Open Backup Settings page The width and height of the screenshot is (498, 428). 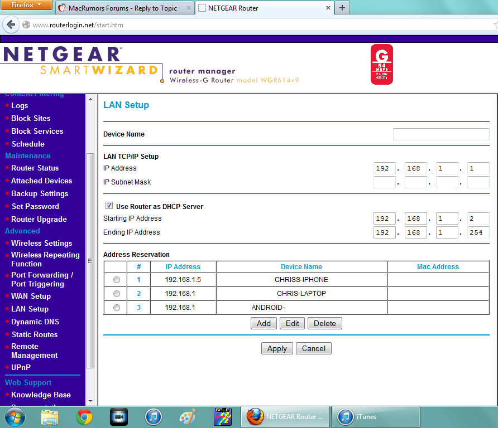[40, 194]
